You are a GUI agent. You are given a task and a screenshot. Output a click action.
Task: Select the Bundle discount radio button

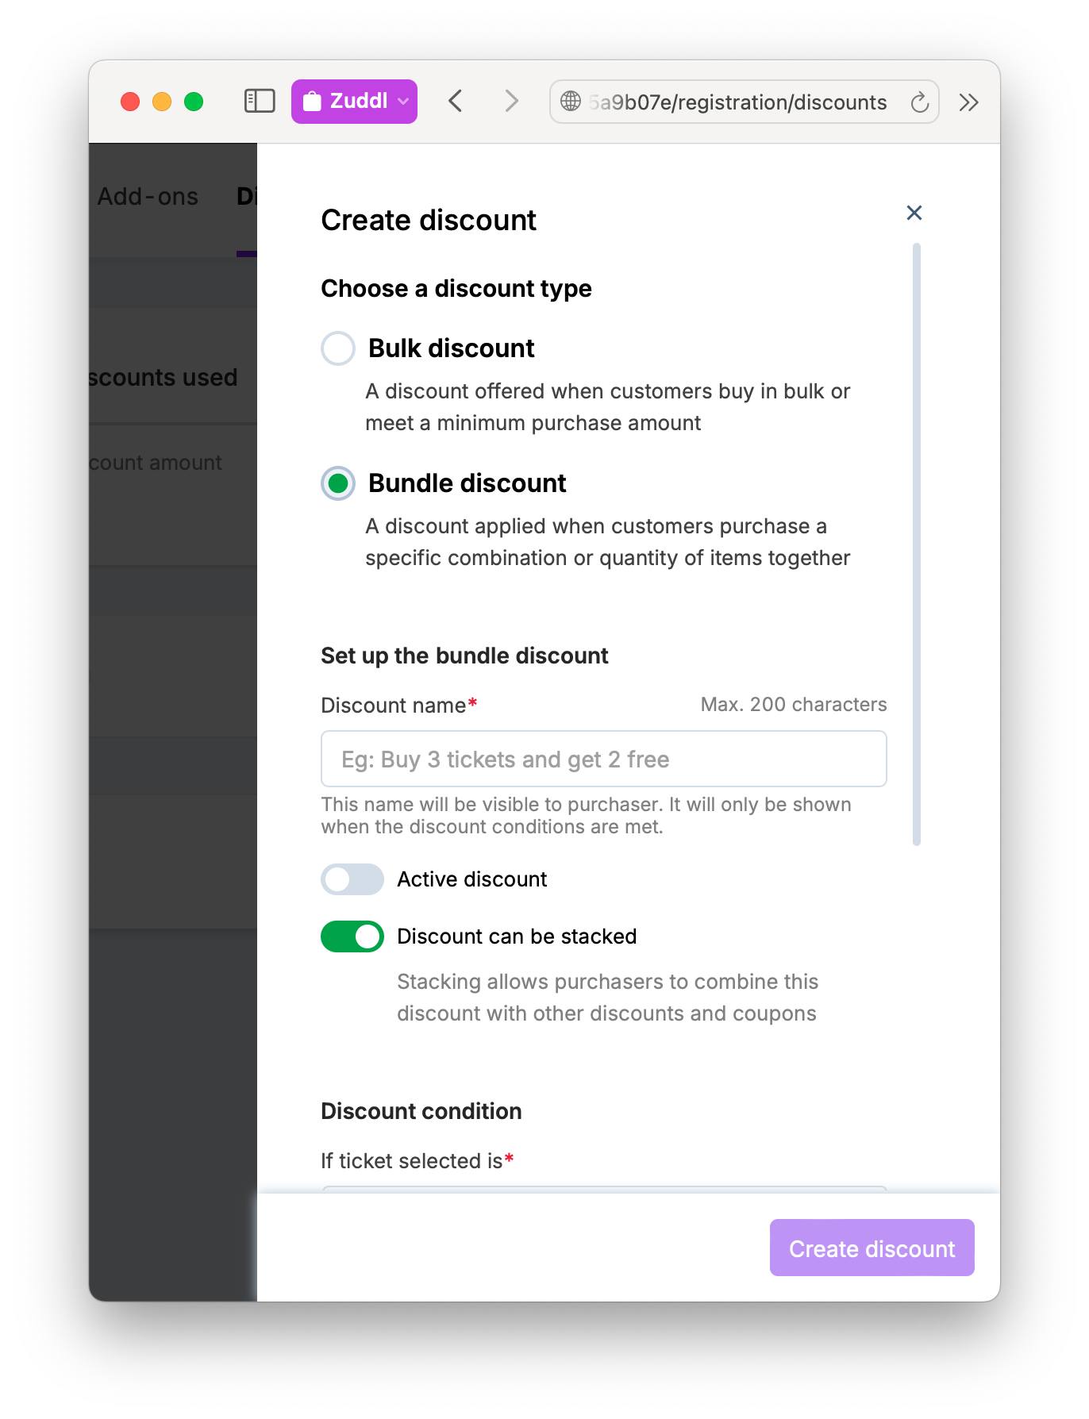point(338,483)
